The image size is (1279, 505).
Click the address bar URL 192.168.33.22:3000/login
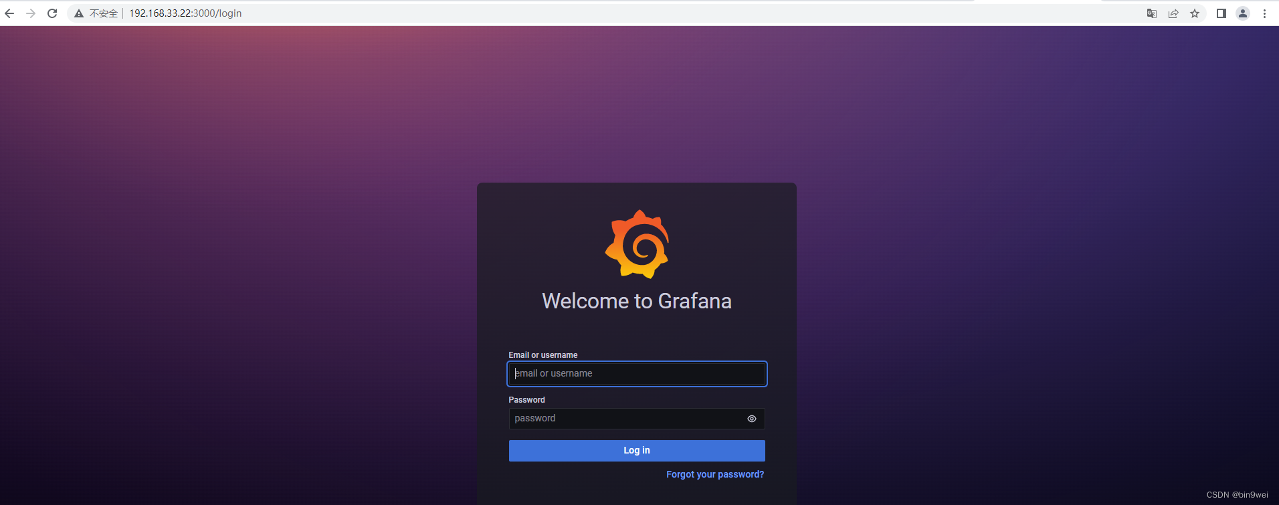185,13
